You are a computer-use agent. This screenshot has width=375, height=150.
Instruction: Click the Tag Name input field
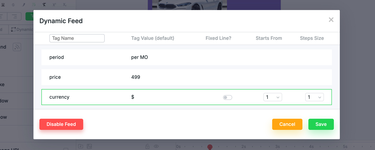point(77,38)
